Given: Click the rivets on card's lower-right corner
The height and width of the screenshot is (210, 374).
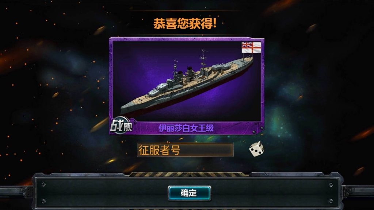Looking at the screenshot, I should pyautogui.click(x=258, y=130).
